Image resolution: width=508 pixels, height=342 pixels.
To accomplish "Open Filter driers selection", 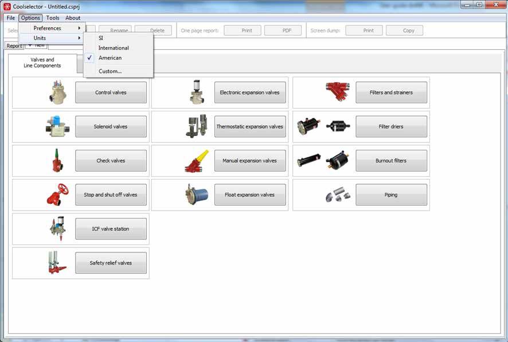I will (392, 126).
